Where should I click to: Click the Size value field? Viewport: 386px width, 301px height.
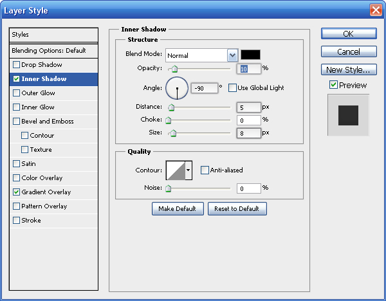248,133
